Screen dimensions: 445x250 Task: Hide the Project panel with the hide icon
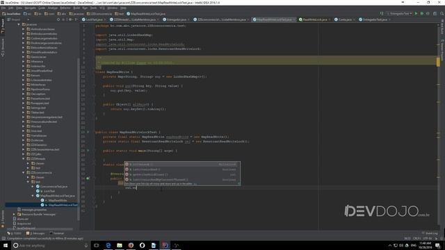(76, 19)
